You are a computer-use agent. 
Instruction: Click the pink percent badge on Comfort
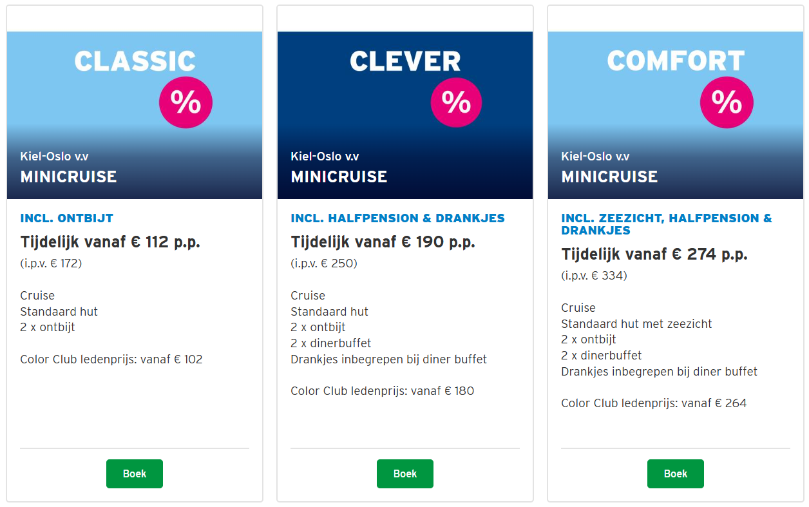[727, 102]
